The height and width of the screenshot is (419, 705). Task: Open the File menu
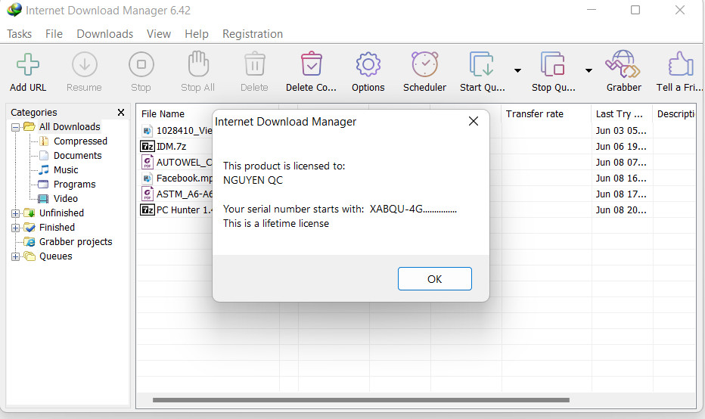[x=54, y=34]
